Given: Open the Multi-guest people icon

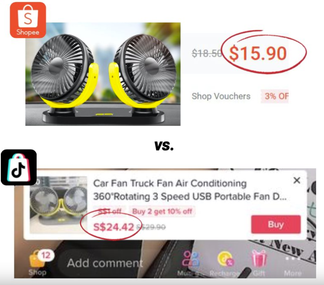Looking at the screenshot, I should (x=190, y=259).
